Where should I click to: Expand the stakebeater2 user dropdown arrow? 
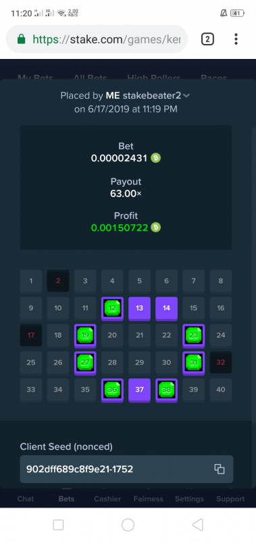point(186,96)
